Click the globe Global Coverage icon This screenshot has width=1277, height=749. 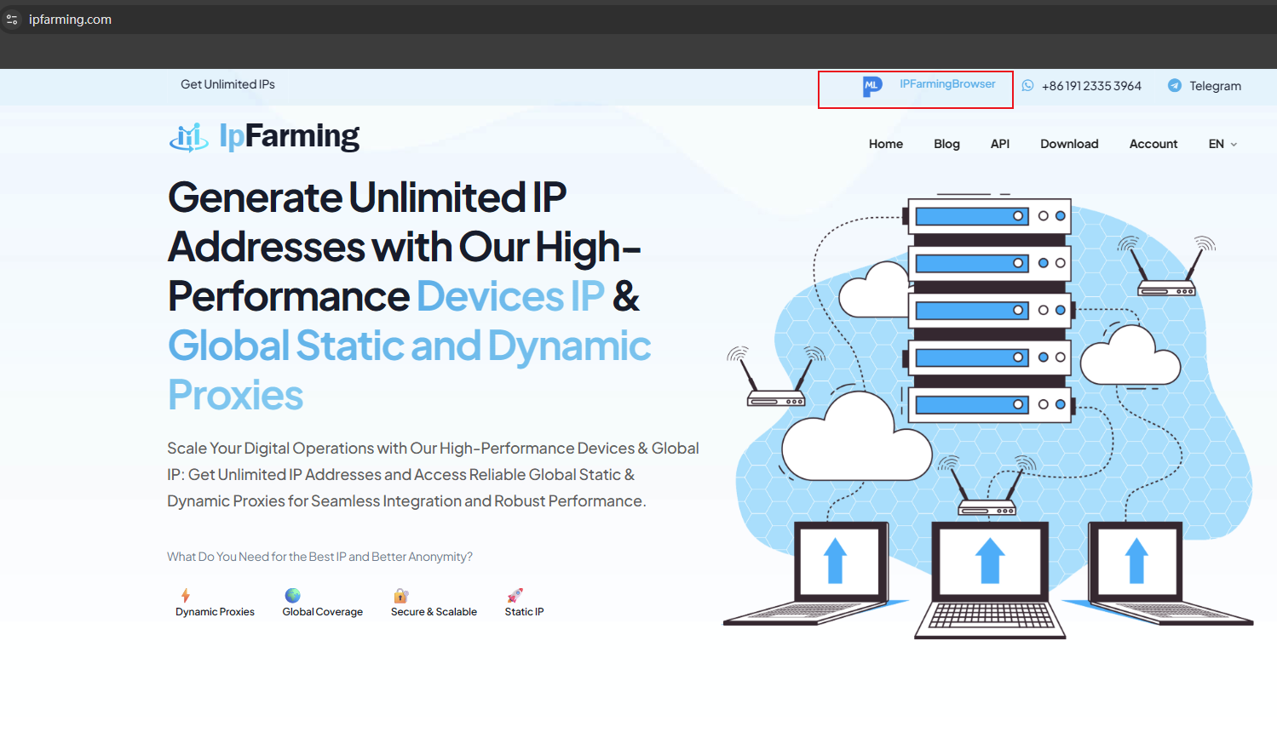293,595
